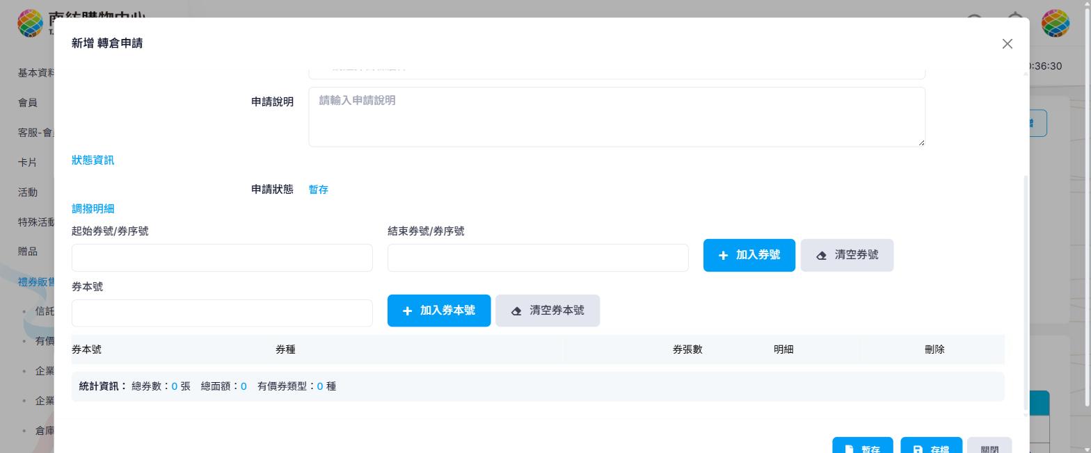This screenshot has height=453, width=1091.
Task: Focus the 起始券號/券序號 input box
Action: coord(222,258)
